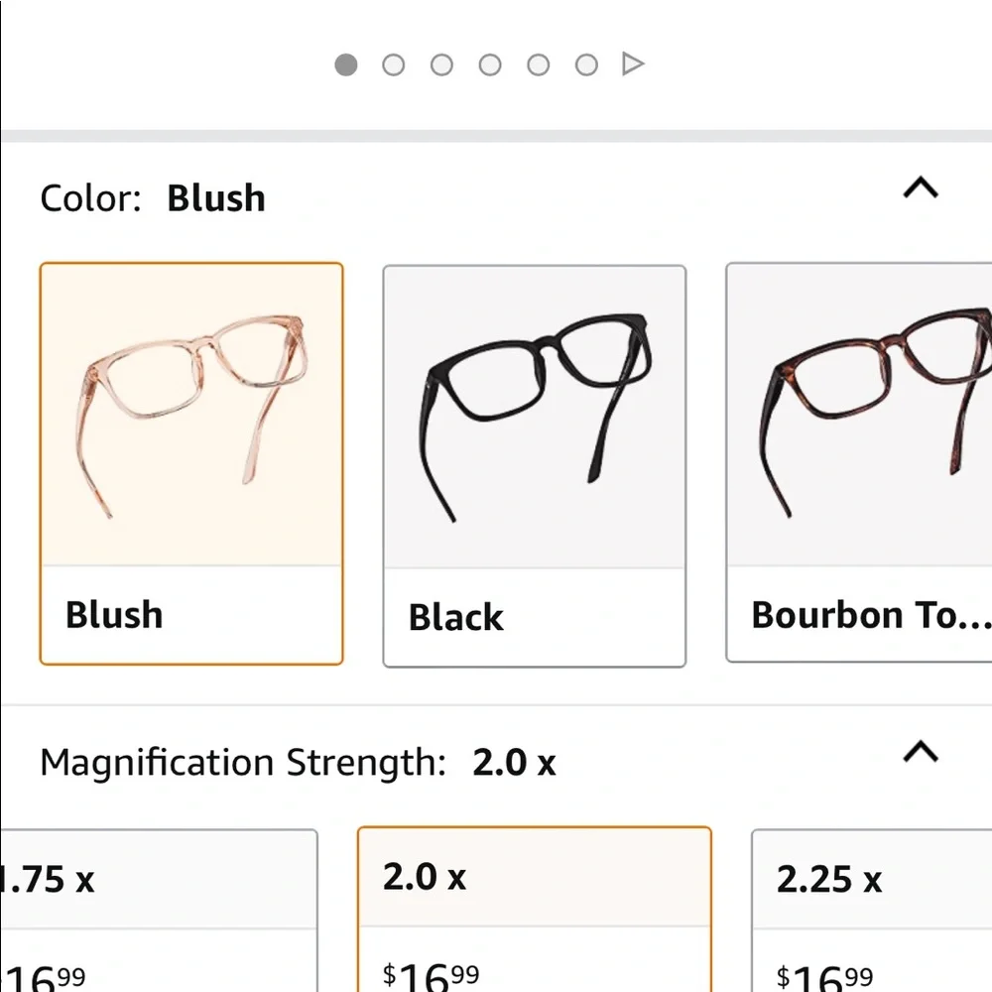Select the fifth carousel dot
The height and width of the screenshot is (992, 992).
[x=538, y=63]
